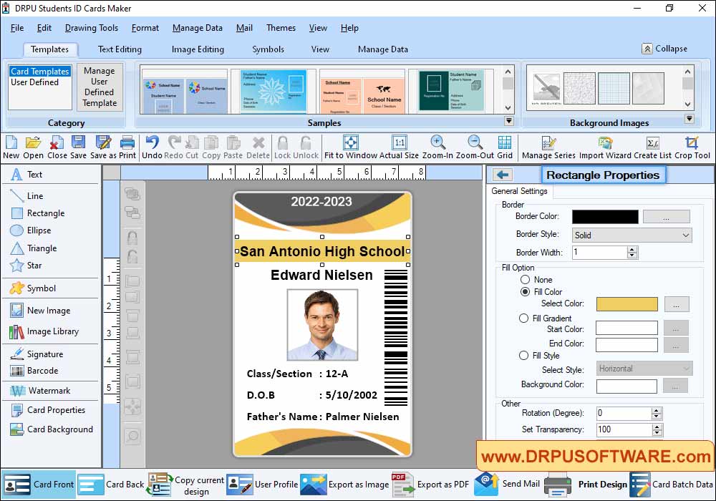Select None fill option
The width and height of the screenshot is (716, 501).
click(x=525, y=280)
